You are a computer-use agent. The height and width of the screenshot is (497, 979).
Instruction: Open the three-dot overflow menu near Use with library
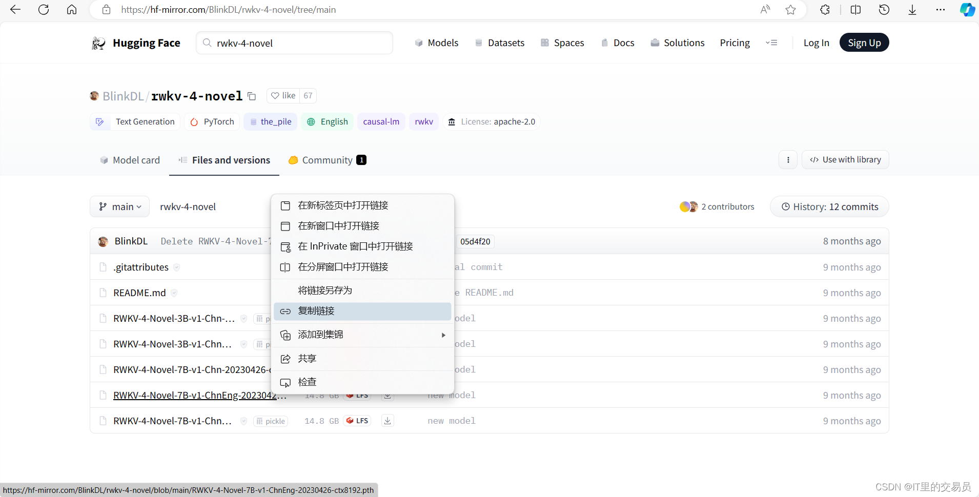coord(788,159)
